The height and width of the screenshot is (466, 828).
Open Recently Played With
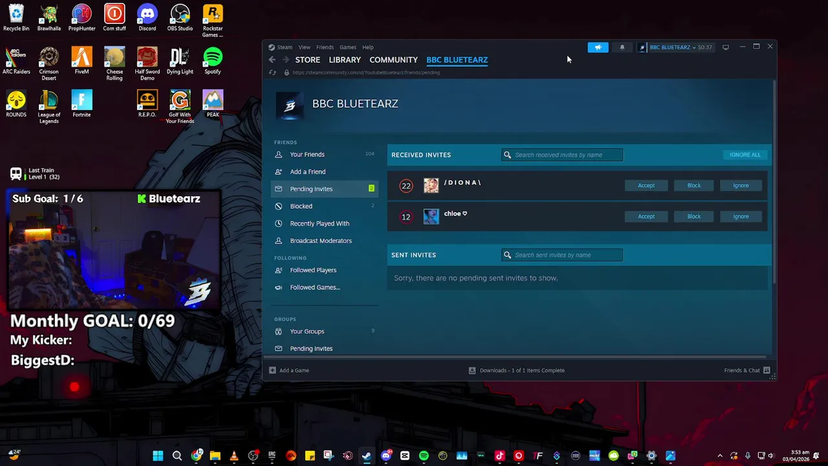click(324, 223)
